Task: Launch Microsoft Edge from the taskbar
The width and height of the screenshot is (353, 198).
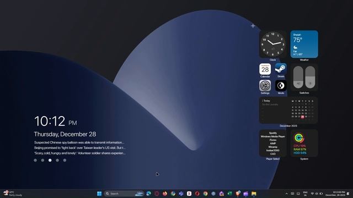Action: [148, 194]
